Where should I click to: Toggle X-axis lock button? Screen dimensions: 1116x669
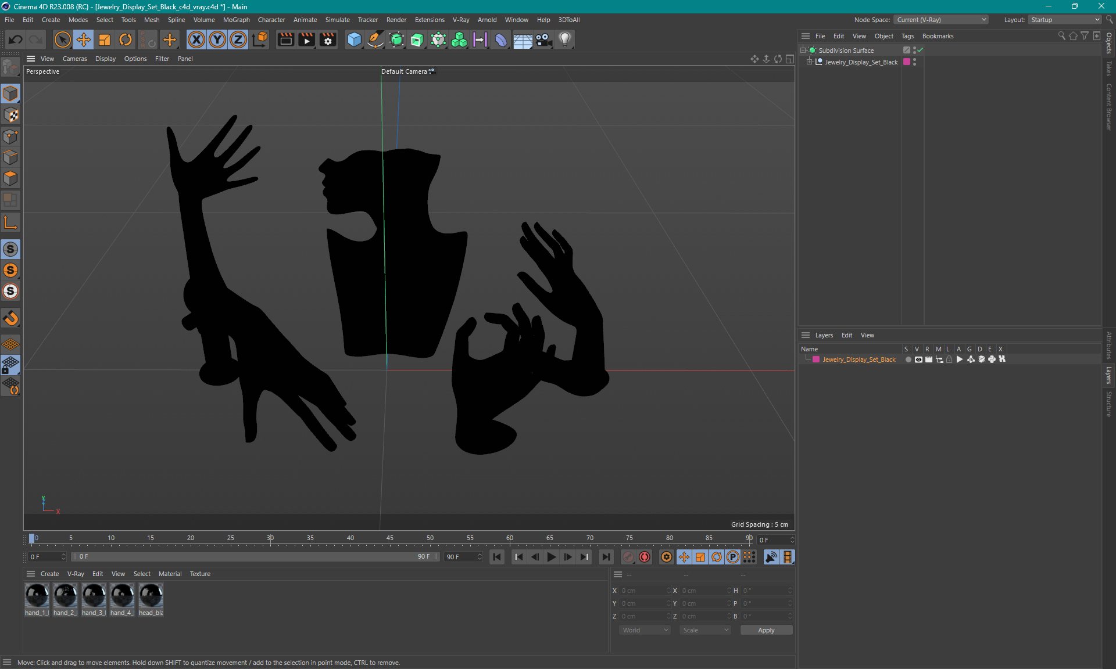(196, 39)
